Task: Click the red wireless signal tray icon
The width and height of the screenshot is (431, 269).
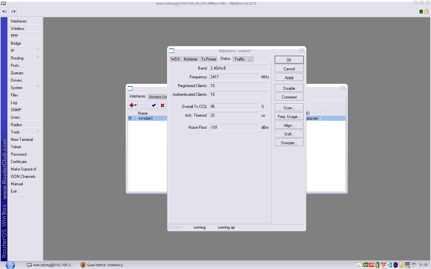Action: click(383, 265)
